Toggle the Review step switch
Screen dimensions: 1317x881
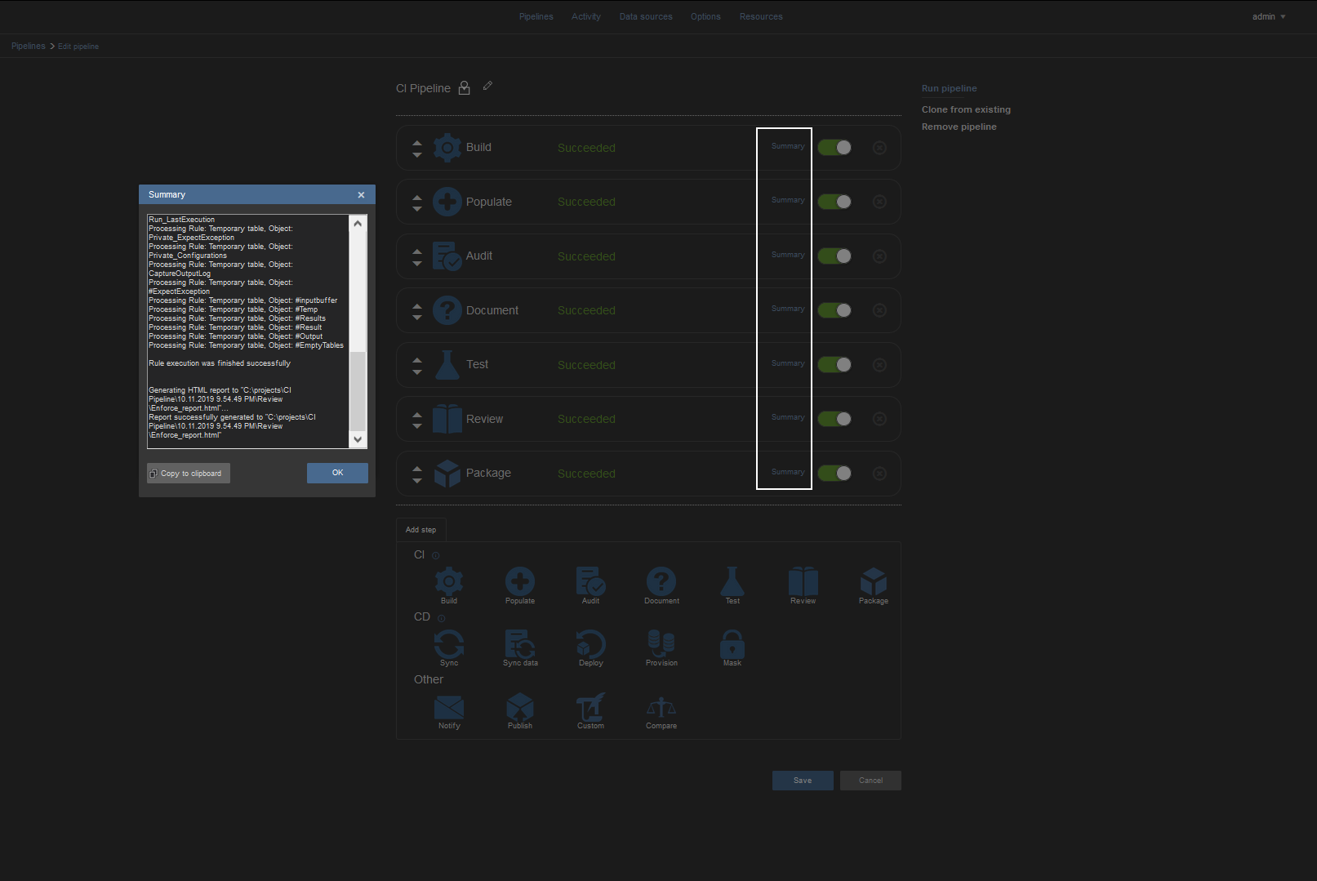[834, 419]
